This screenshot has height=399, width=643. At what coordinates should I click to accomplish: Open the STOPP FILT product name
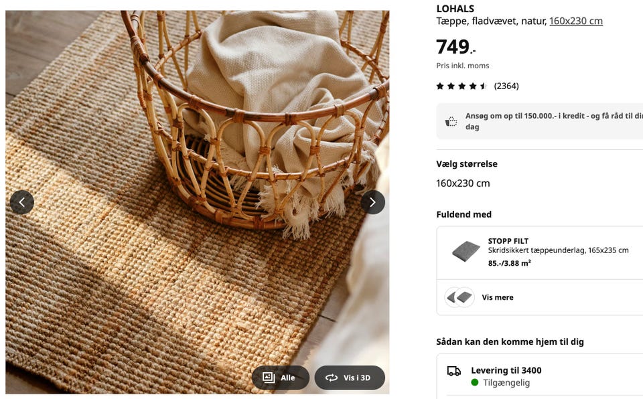pos(508,241)
